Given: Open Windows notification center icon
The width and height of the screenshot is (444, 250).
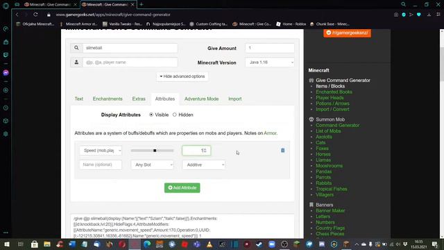Looking at the screenshot, I should click(435, 244).
